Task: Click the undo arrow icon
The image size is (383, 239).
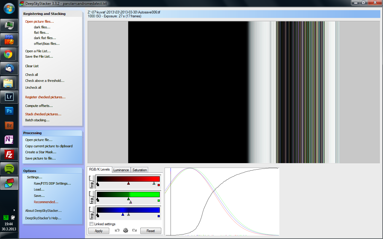Action: pyautogui.click(x=117, y=230)
